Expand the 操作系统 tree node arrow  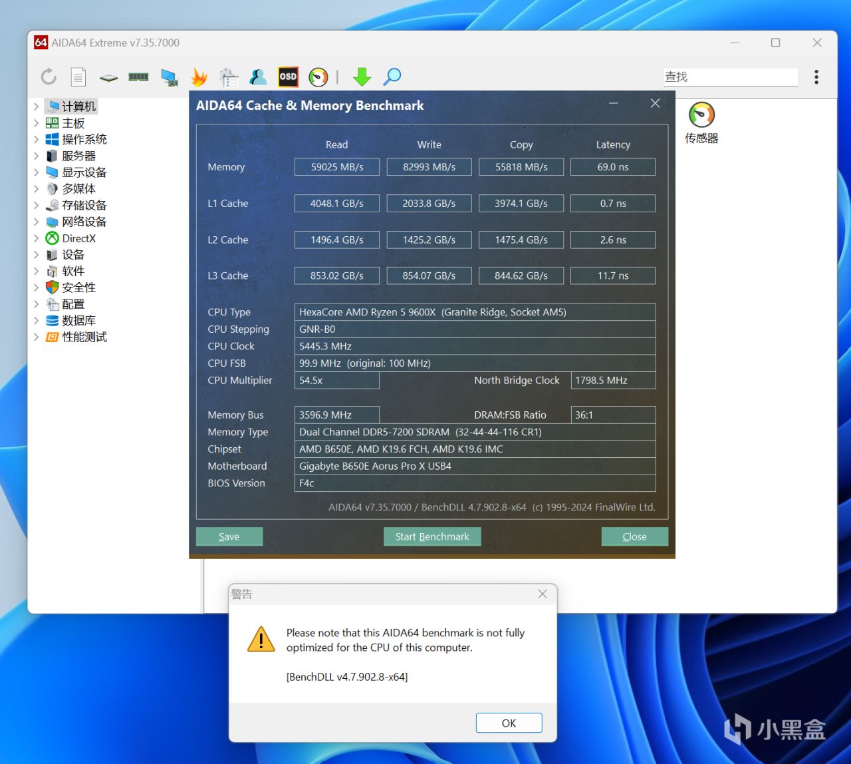[x=37, y=139]
